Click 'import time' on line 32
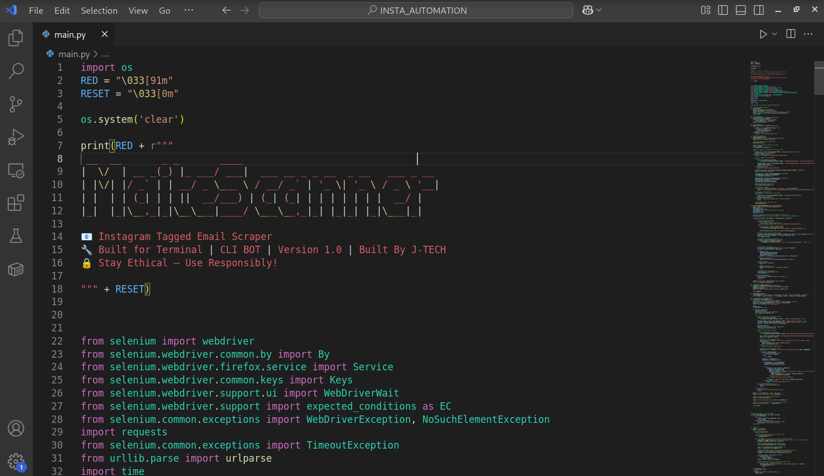The width and height of the screenshot is (824, 476). (x=113, y=471)
